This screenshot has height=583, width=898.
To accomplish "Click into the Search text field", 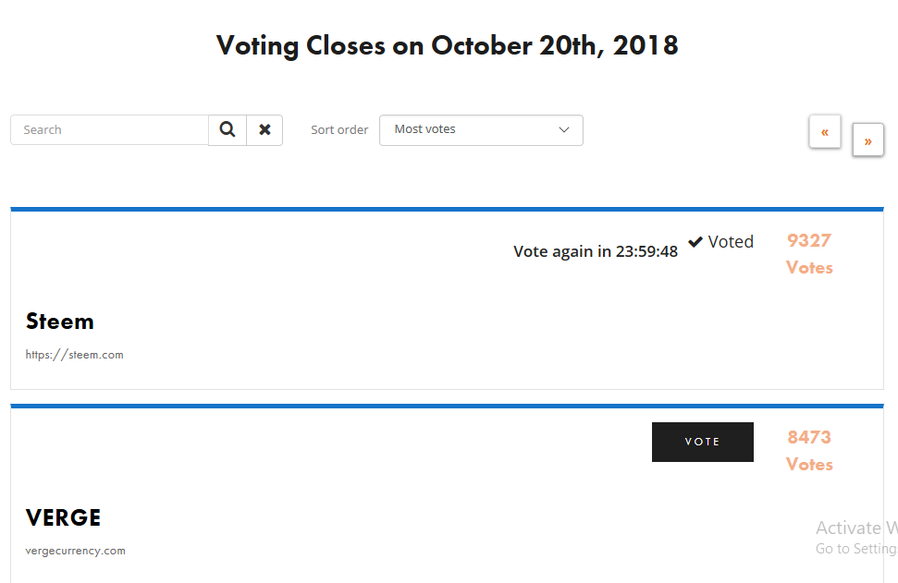I will (109, 130).
